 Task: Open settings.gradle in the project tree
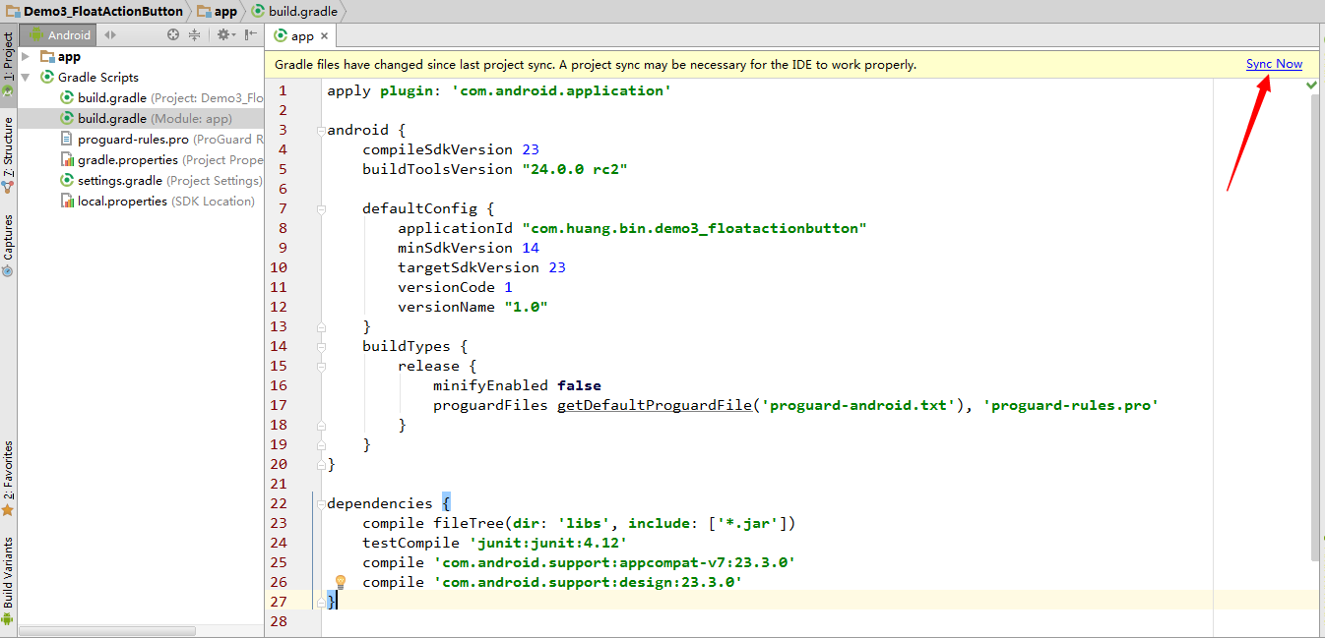119,181
